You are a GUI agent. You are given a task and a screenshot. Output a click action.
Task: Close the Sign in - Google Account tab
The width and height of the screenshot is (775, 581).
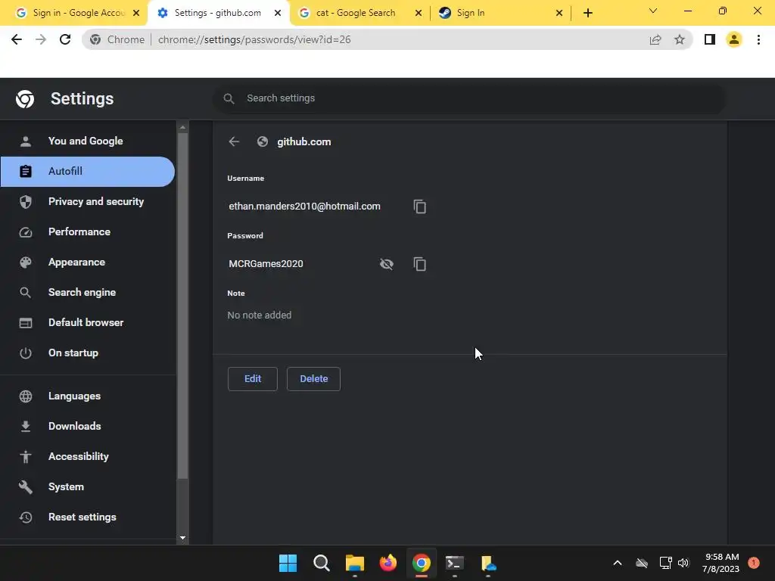tap(136, 13)
